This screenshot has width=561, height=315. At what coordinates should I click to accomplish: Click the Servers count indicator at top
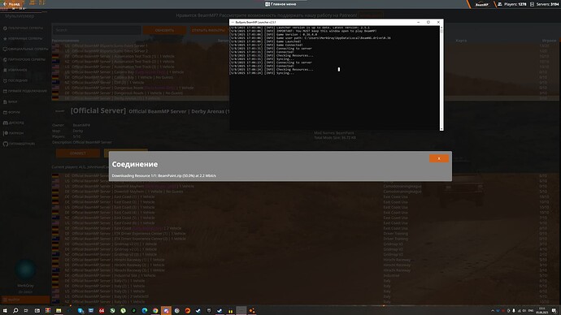(544, 4)
